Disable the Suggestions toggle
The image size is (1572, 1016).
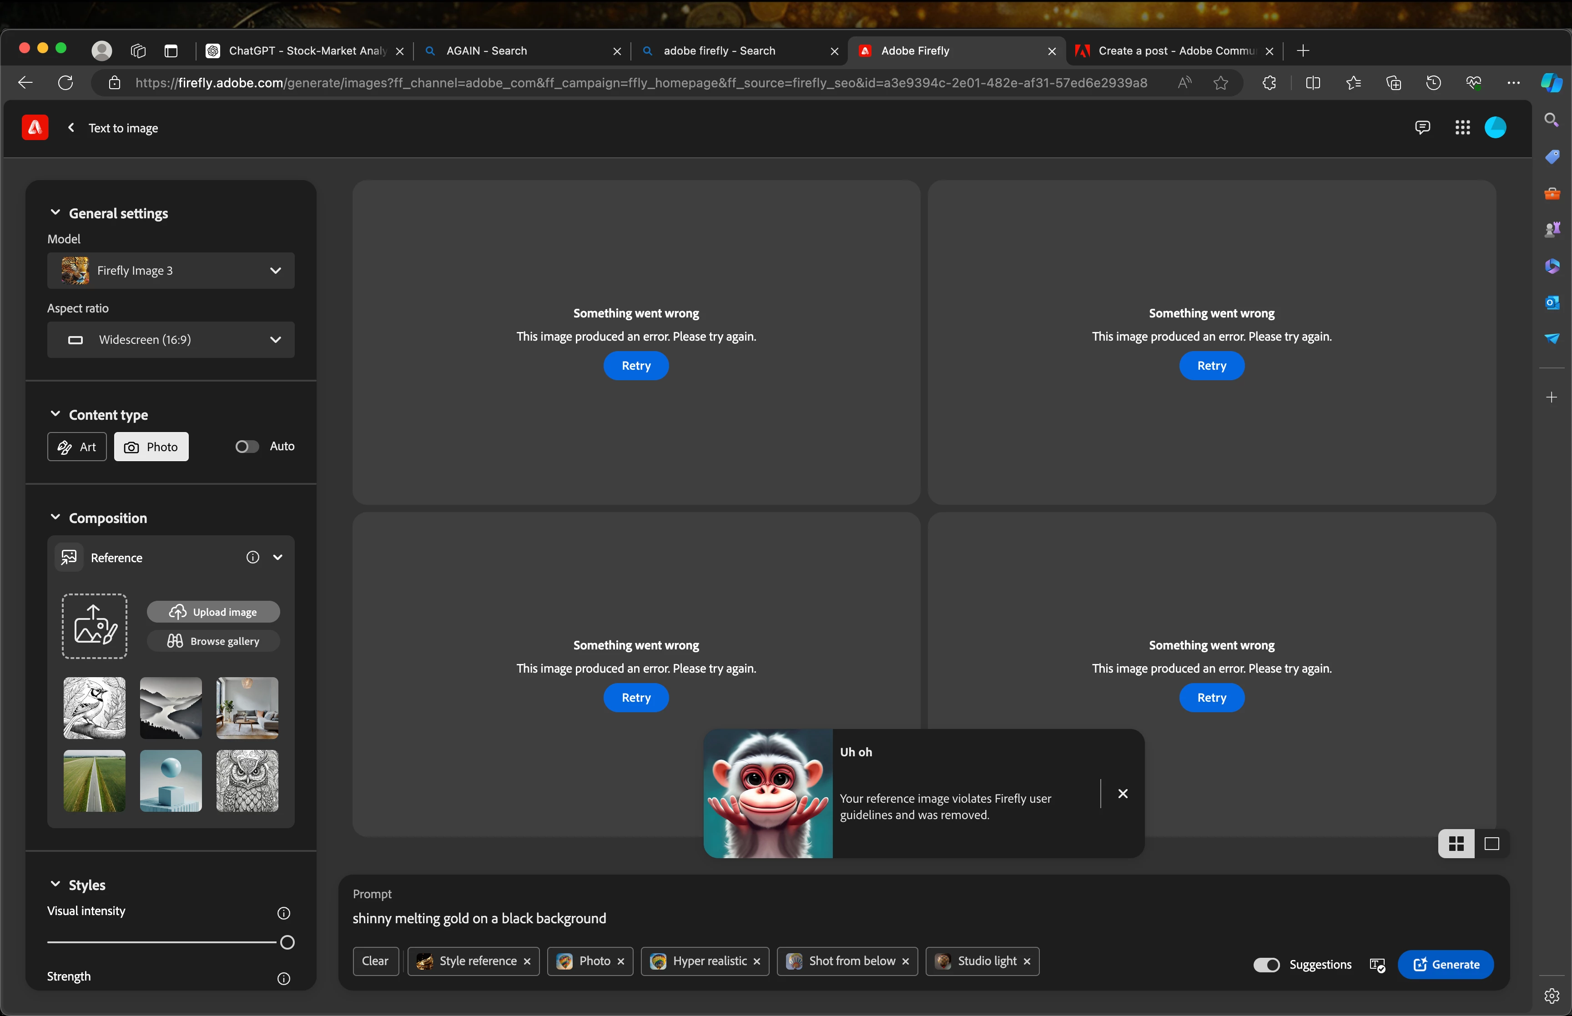(1266, 965)
